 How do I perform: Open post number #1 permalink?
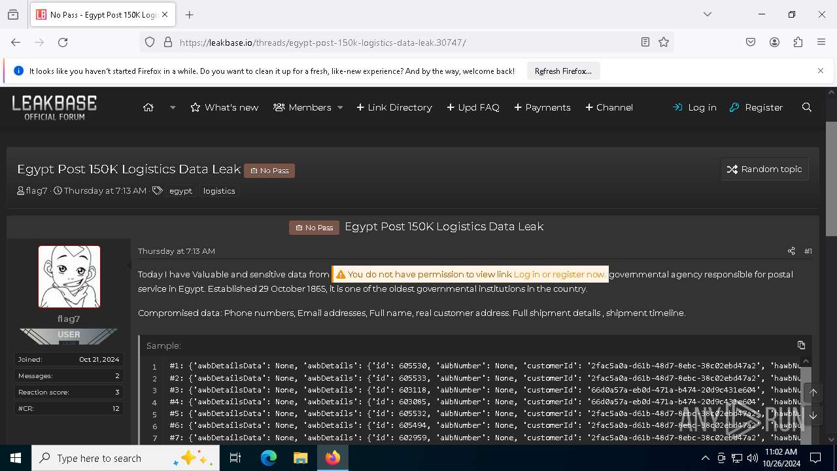coord(808,251)
